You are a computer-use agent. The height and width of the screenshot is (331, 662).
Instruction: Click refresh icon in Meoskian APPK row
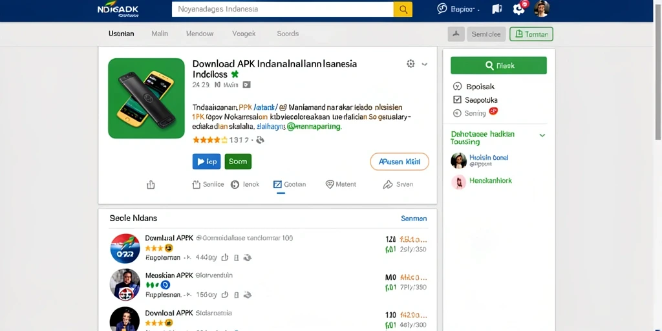pos(248,295)
